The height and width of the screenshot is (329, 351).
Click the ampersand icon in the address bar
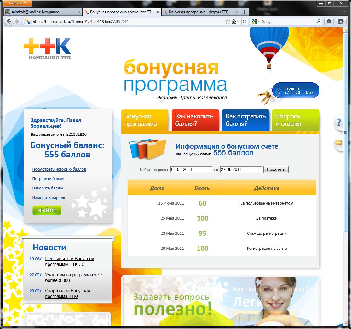point(234,21)
